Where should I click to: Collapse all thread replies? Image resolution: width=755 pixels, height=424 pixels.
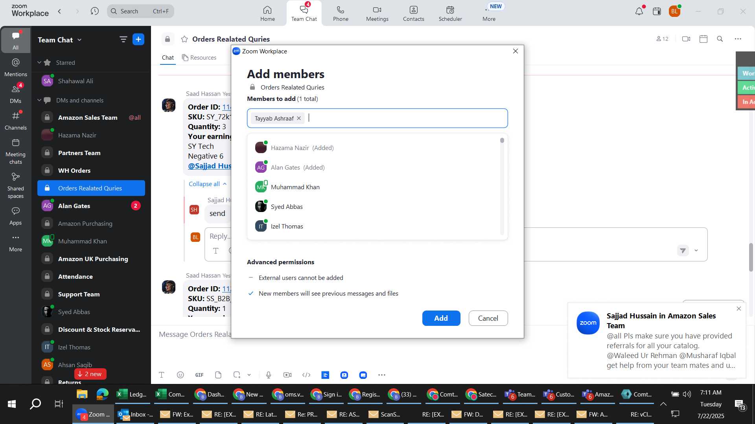tap(208, 184)
